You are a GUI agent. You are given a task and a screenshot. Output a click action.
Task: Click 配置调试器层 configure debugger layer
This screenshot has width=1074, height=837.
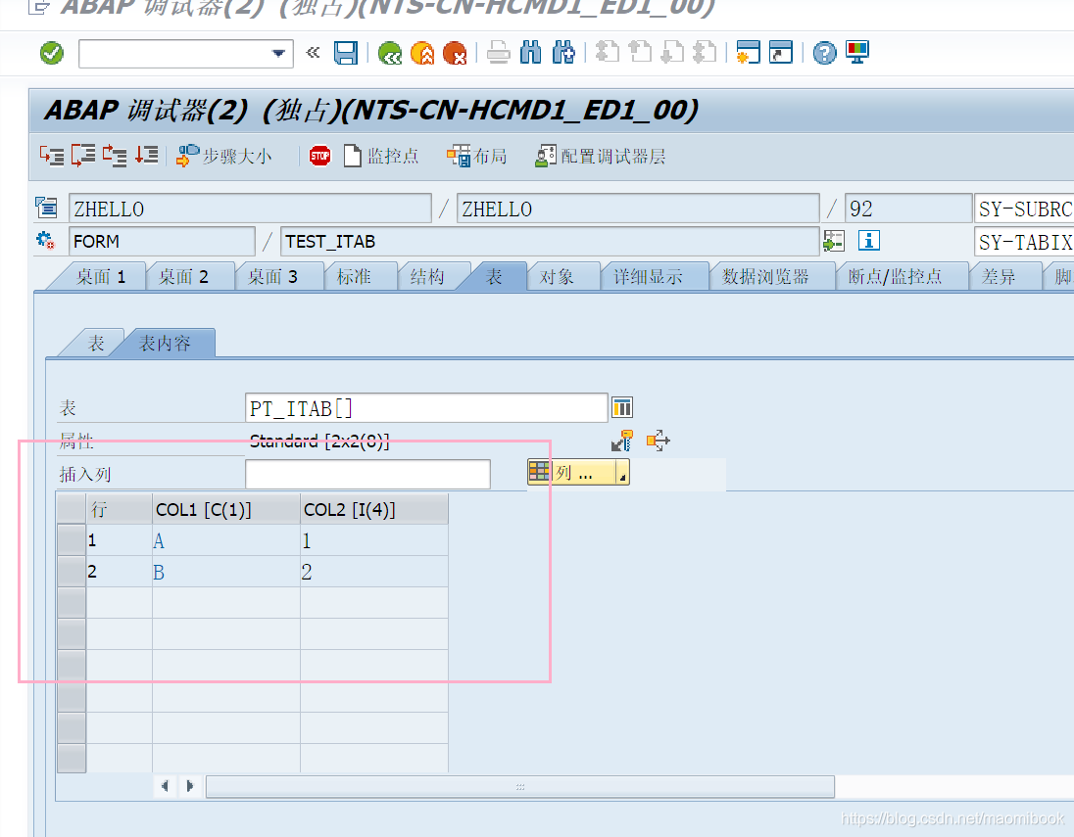pos(601,156)
